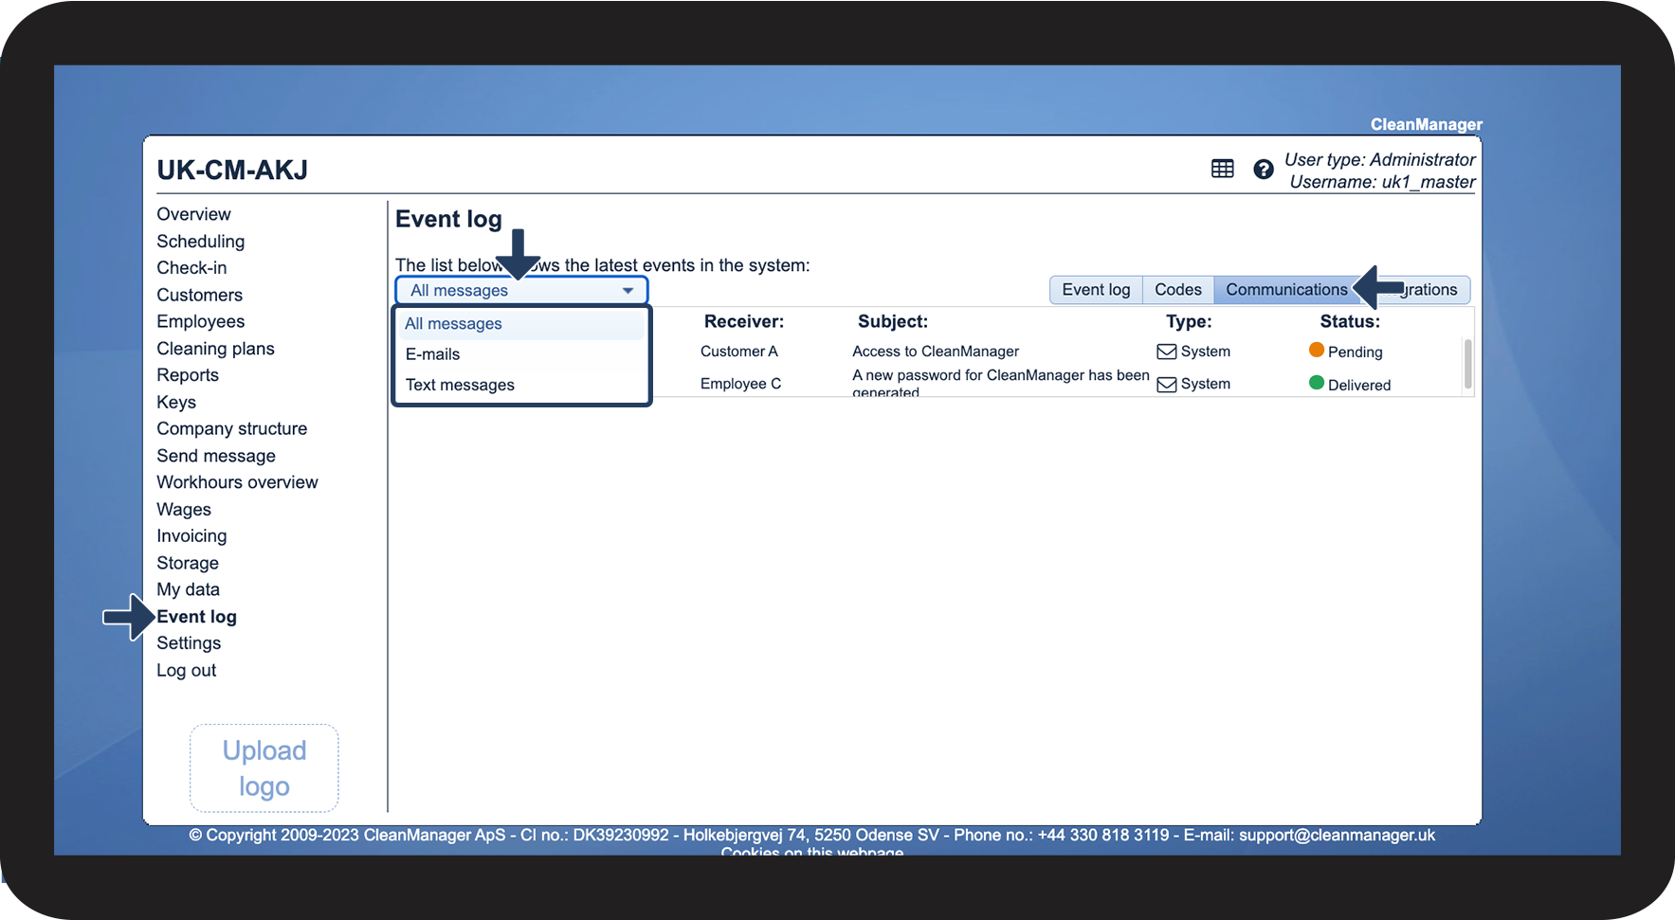This screenshot has height=920, width=1675.
Task: Go to Send message in sidebar
Action: (x=216, y=456)
